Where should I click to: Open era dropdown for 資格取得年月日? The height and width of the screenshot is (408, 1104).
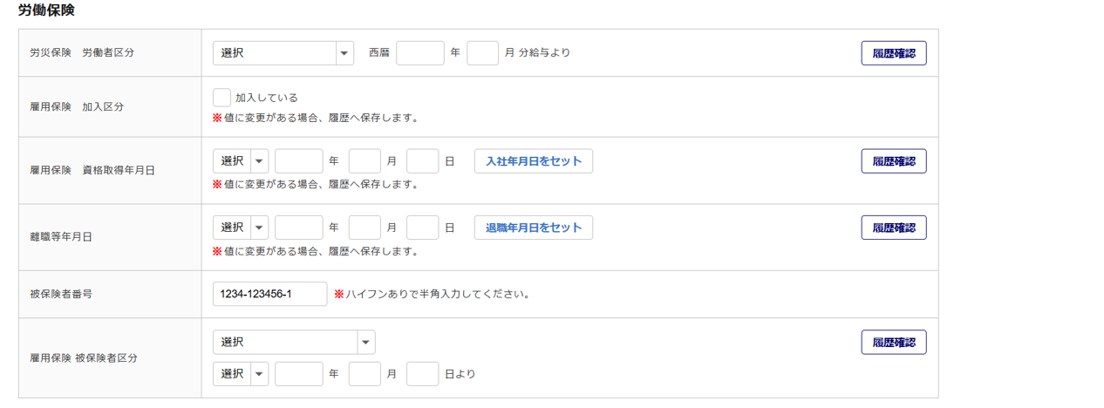pyautogui.click(x=240, y=161)
